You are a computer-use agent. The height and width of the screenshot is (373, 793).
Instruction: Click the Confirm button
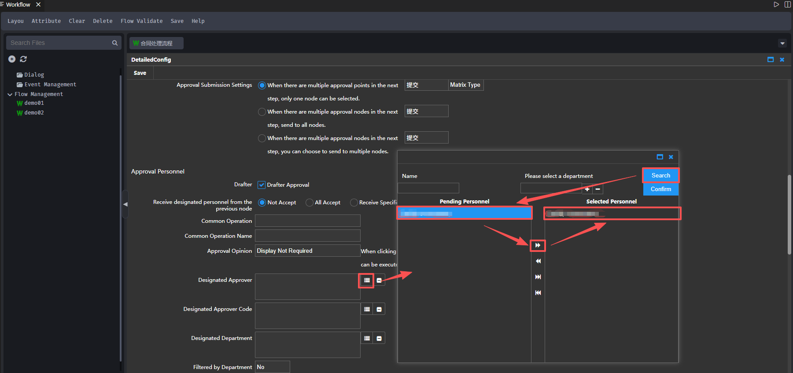(x=660, y=189)
